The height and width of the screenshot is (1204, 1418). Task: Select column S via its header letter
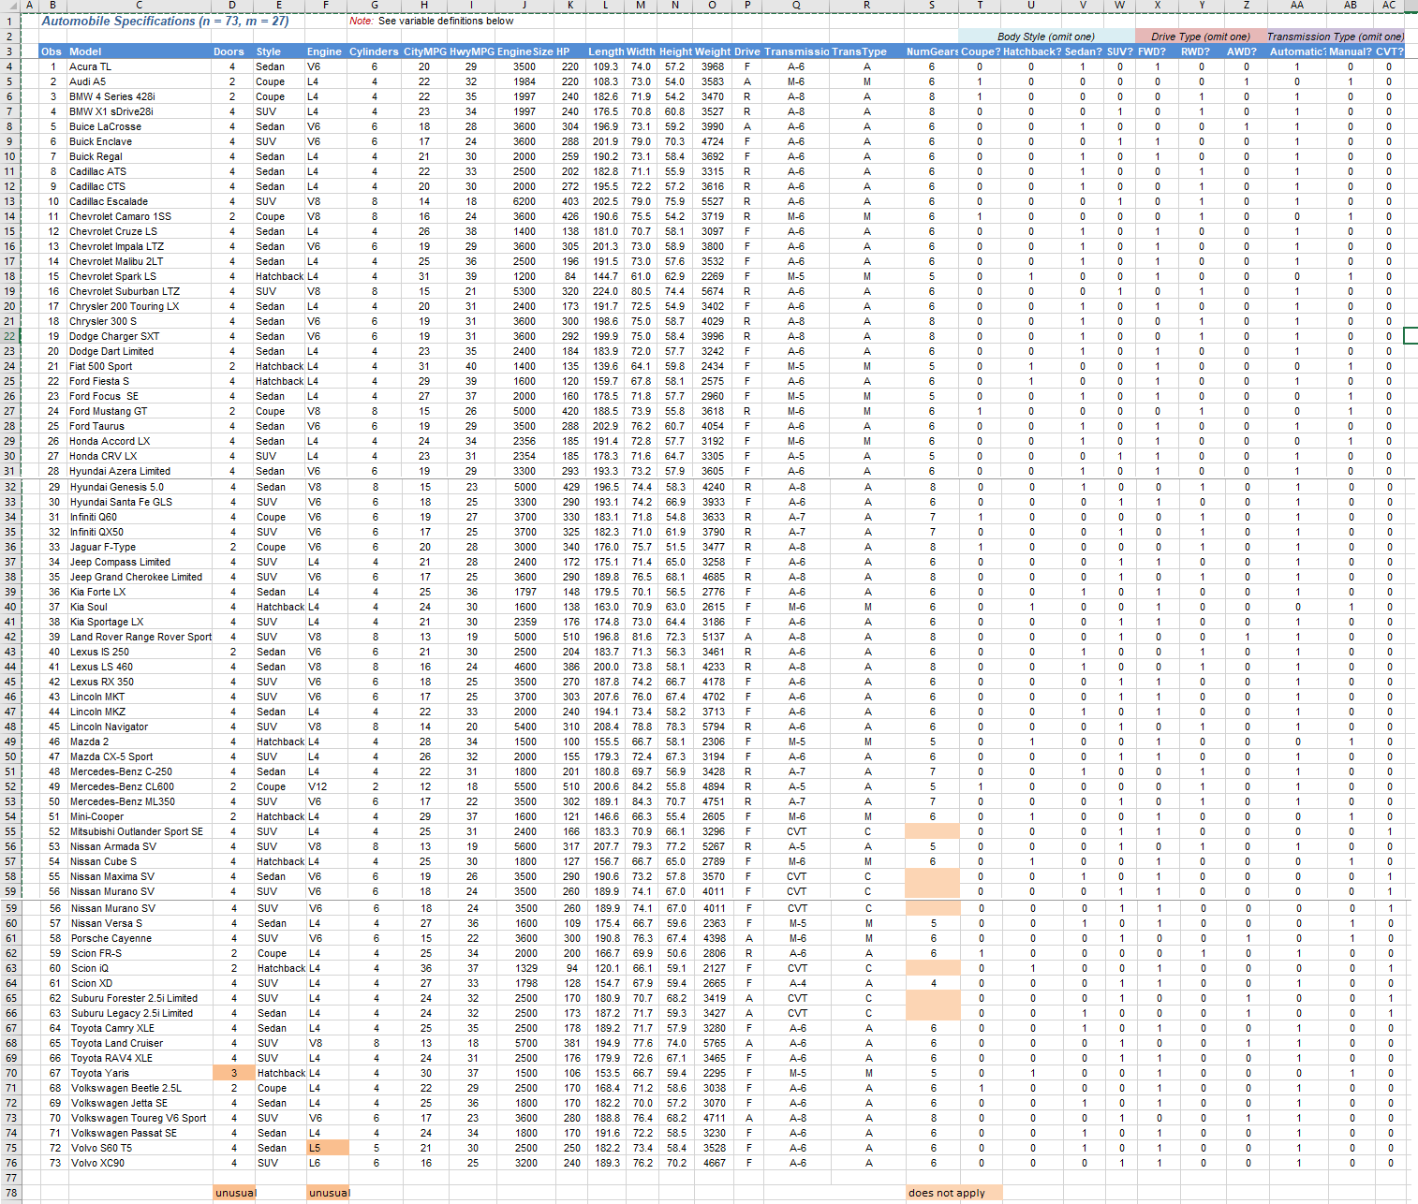(x=932, y=6)
